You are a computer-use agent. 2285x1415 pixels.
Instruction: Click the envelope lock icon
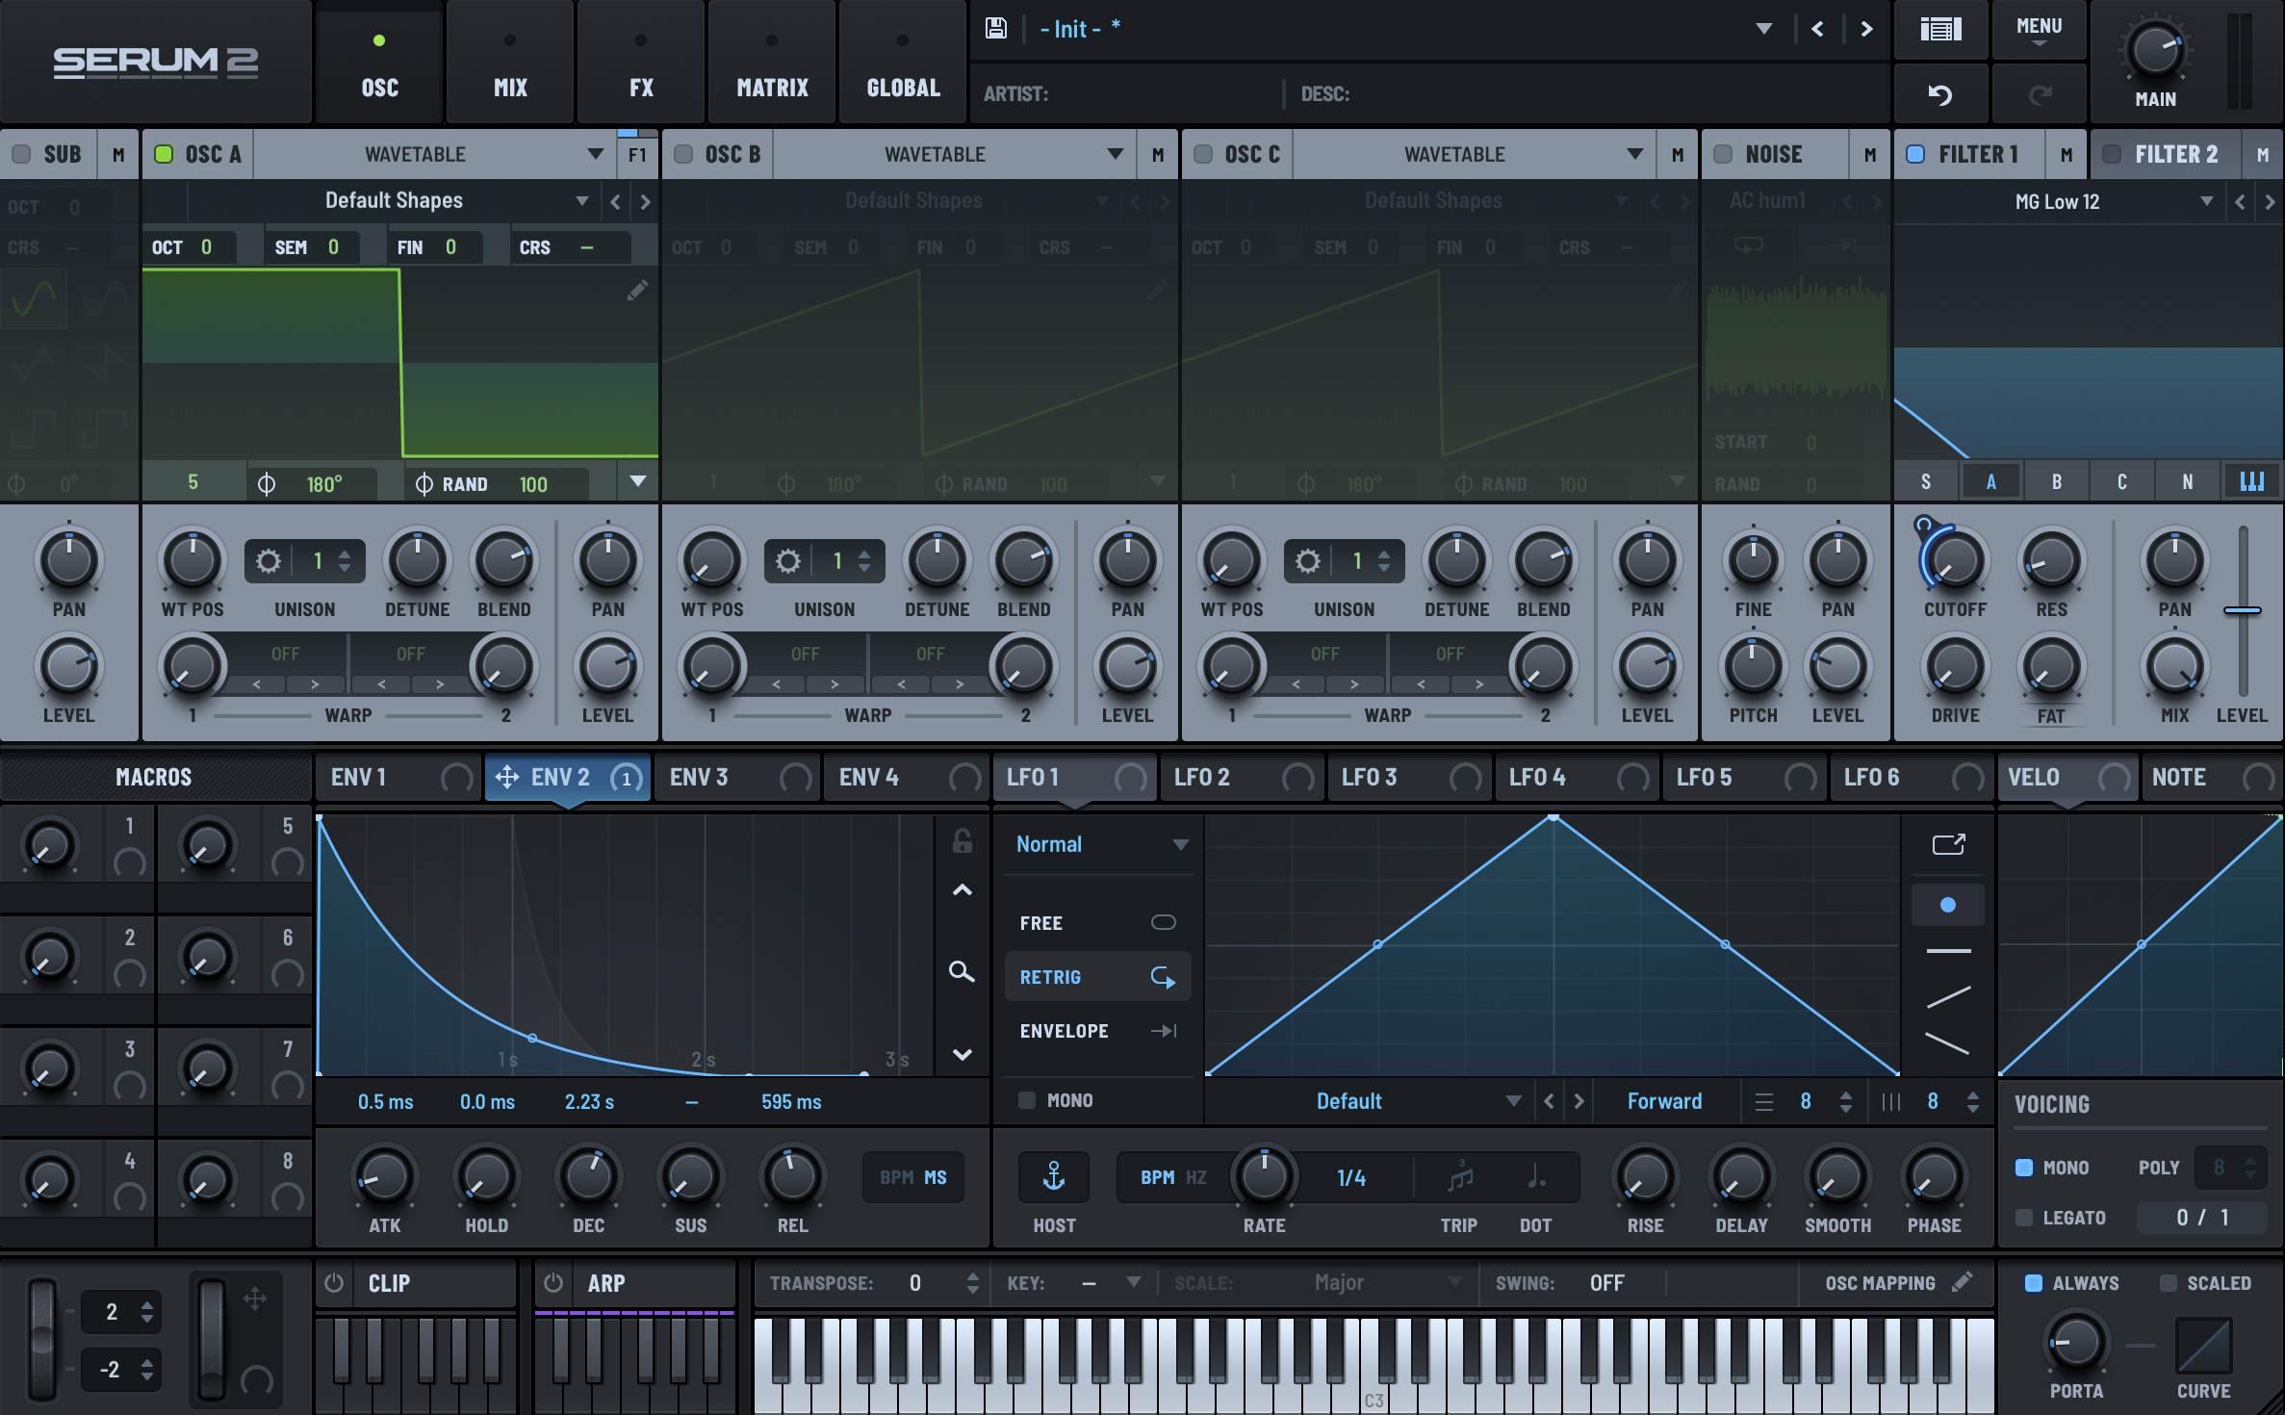pos(962,841)
